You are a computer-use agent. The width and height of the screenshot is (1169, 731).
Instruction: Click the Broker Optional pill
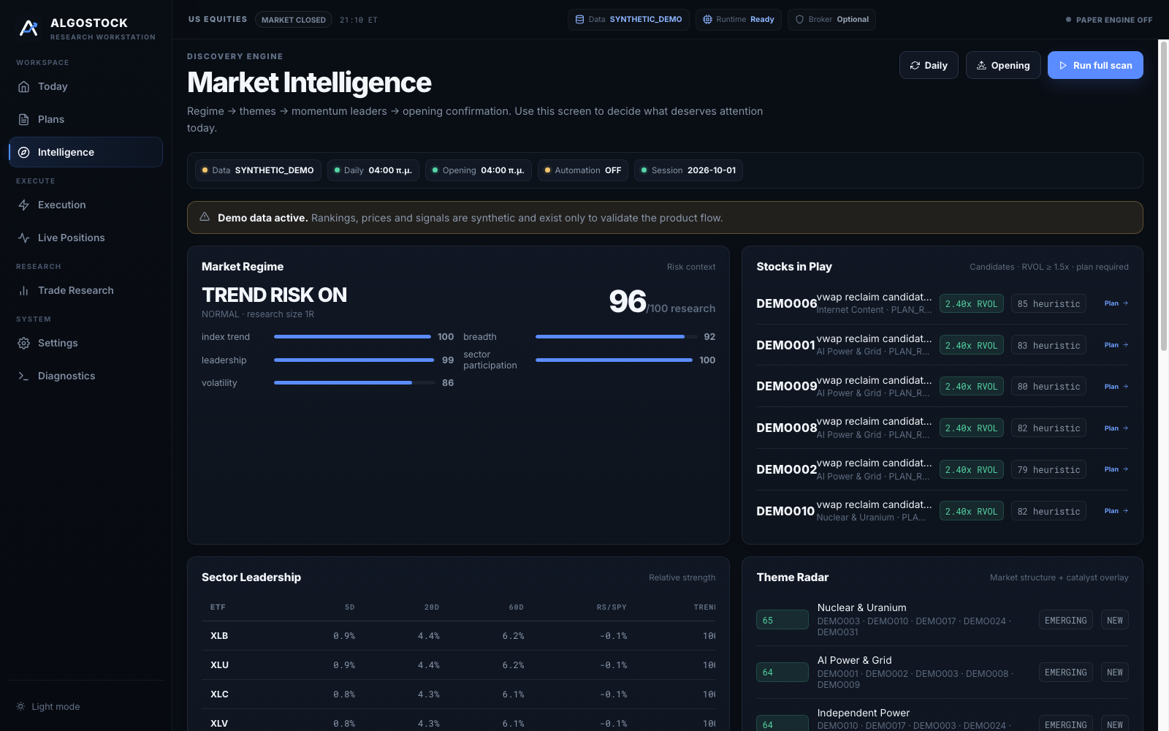coord(831,20)
